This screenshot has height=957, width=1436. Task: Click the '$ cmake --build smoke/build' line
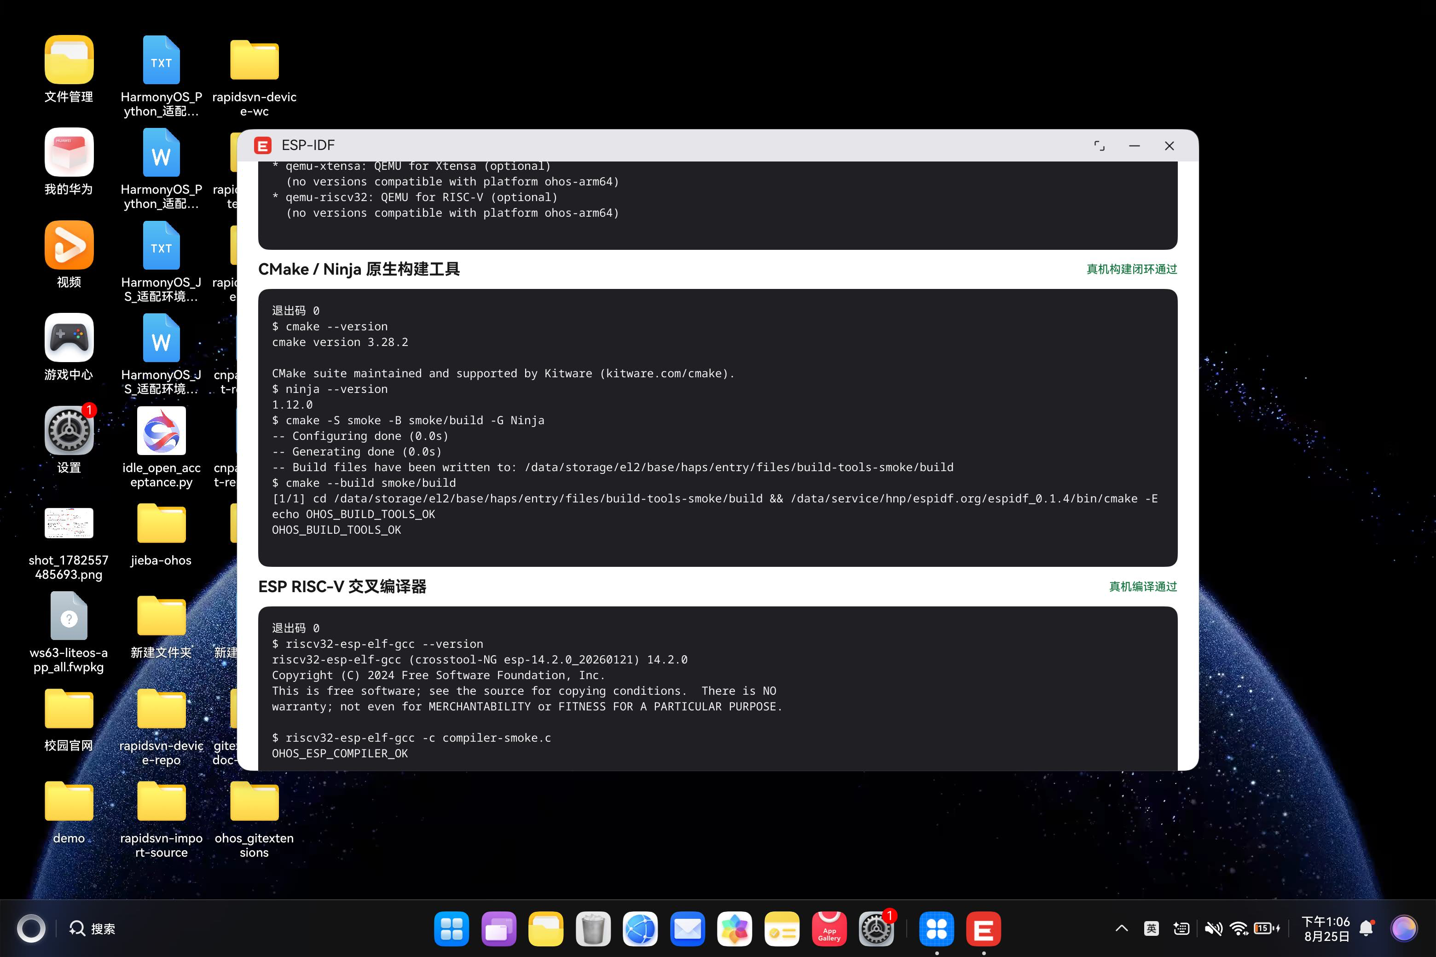tap(364, 483)
